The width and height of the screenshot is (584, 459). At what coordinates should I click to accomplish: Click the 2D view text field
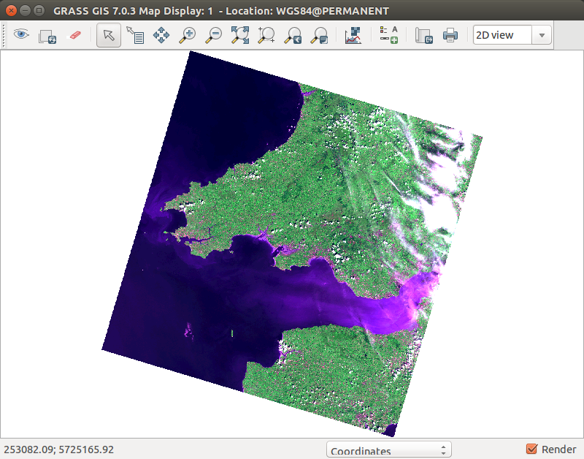[x=502, y=35]
